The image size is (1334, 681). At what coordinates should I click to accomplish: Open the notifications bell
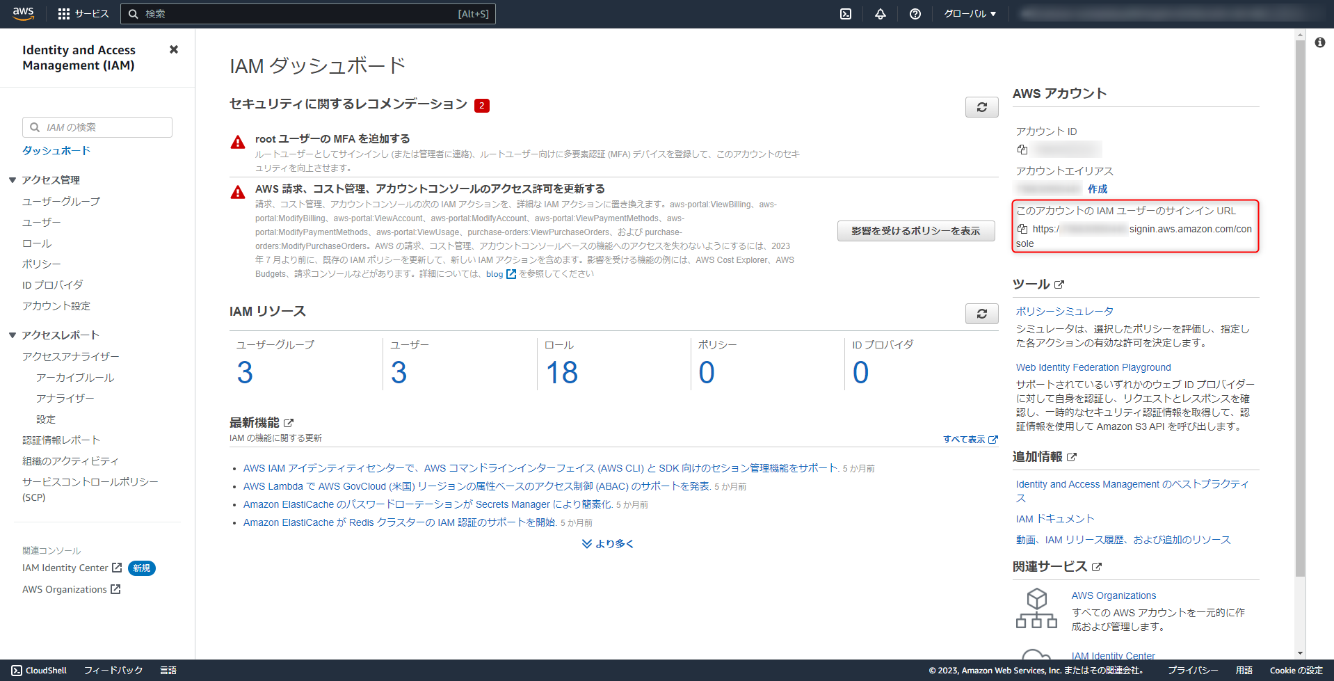880,13
